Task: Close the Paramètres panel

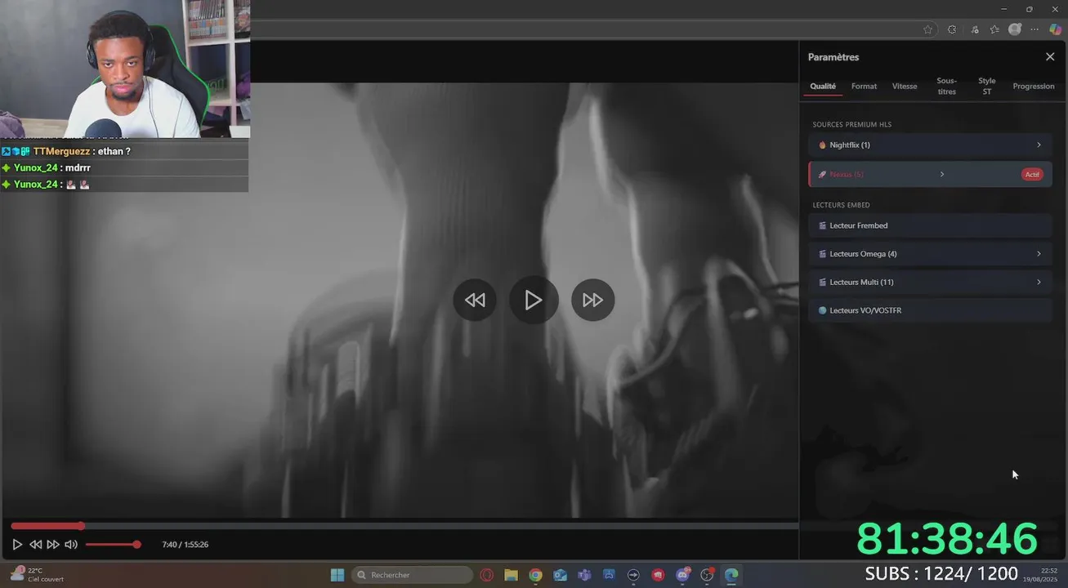Action: click(x=1050, y=56)
